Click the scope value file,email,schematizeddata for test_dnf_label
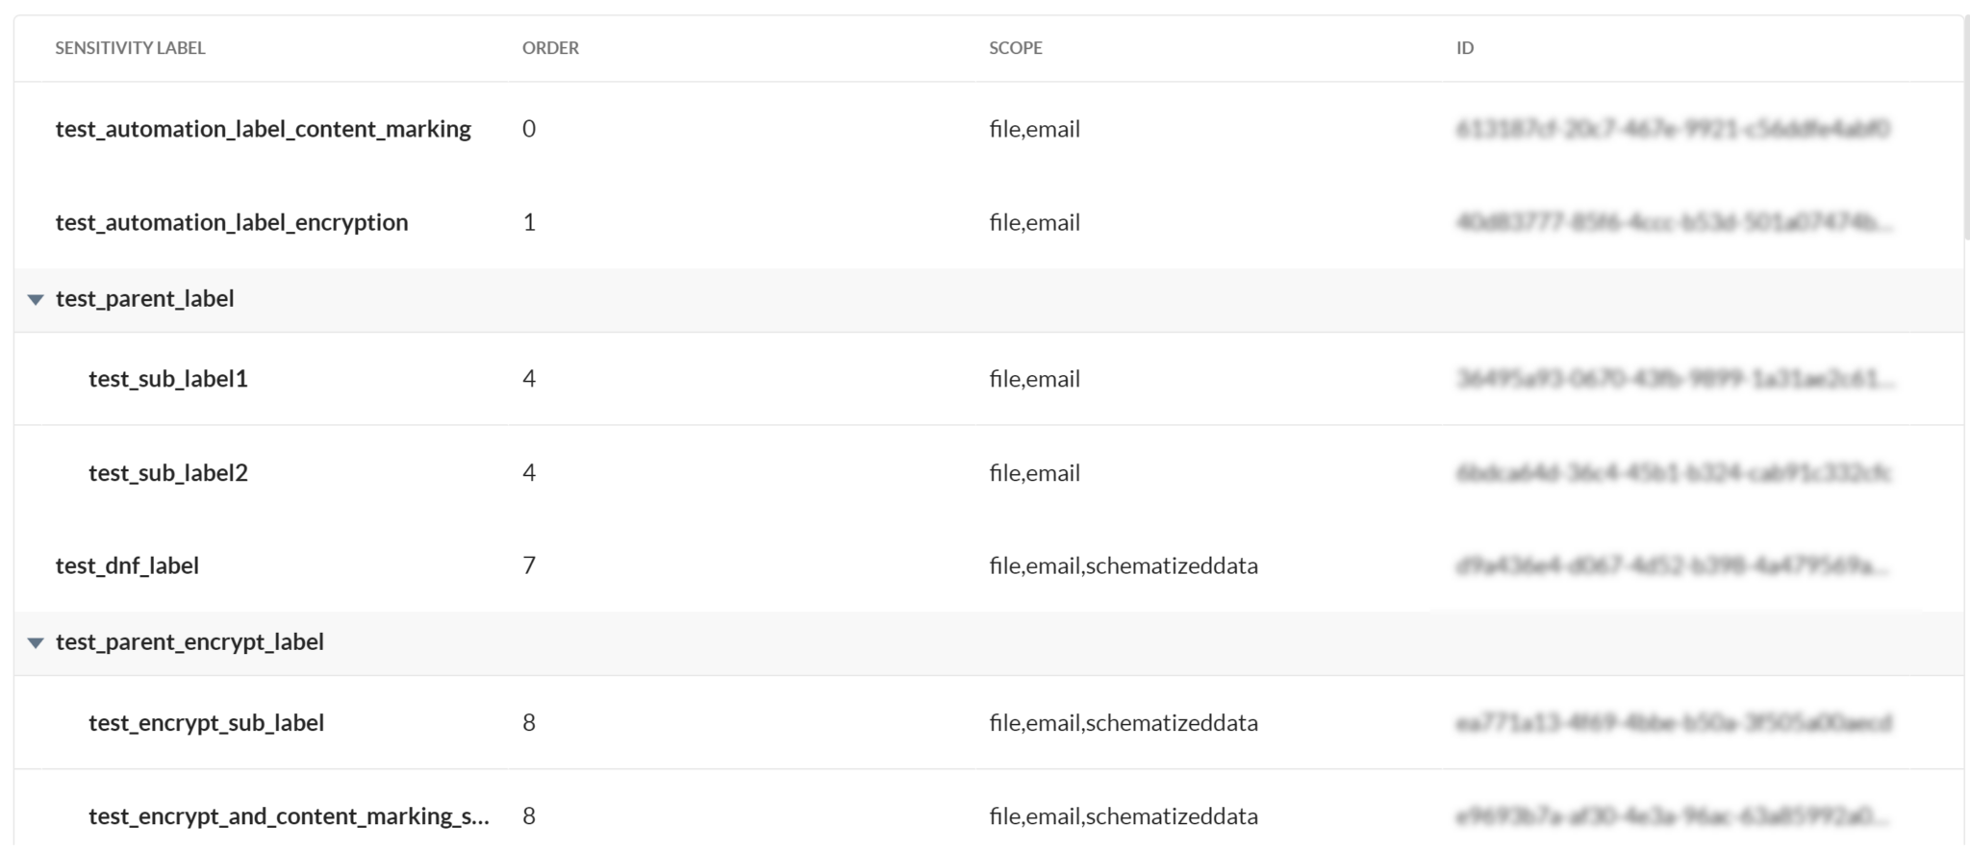1970x852 pixels. coord(1124,565)
